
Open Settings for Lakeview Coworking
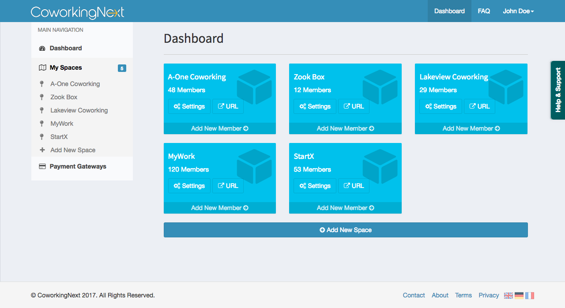coord(441,106)
